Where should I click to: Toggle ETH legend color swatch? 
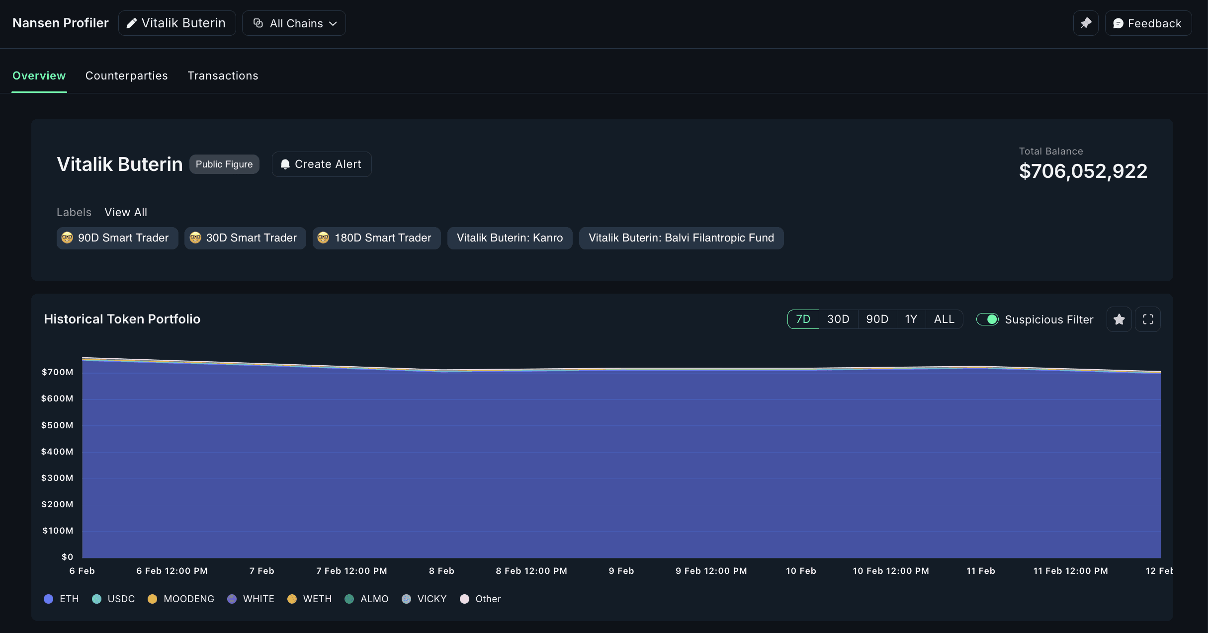pos(48,599)
